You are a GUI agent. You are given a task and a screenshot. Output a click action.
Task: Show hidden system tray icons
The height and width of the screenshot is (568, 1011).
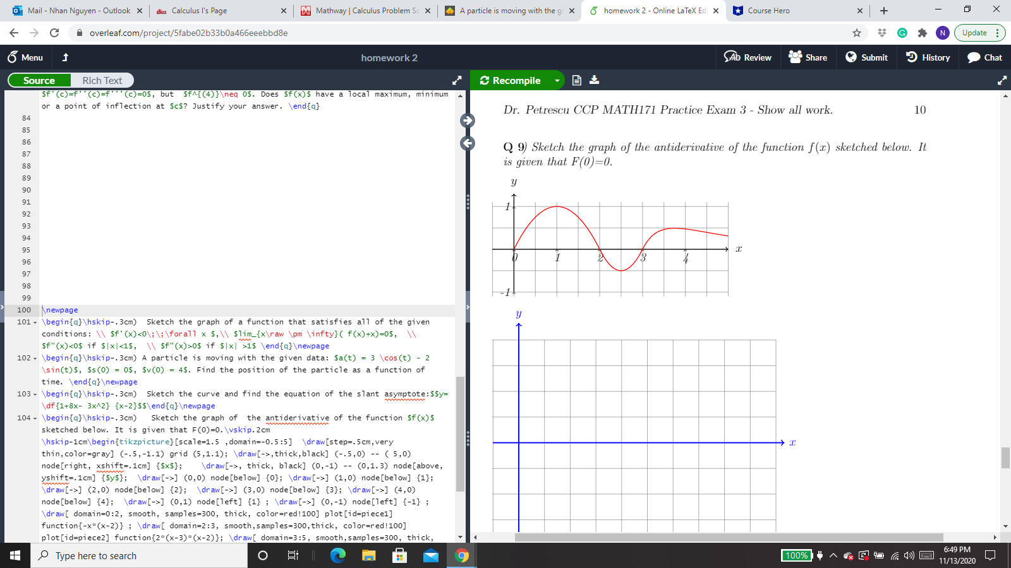833,555
